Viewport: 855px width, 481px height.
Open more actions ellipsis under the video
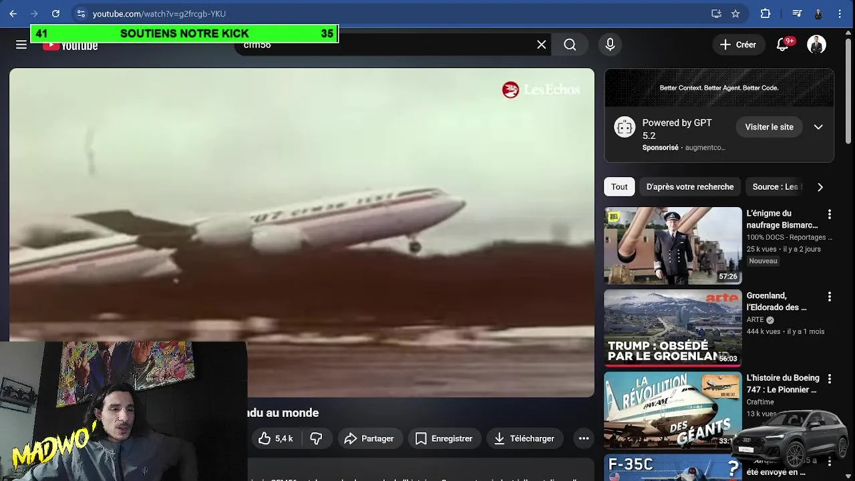[x=584, y=438]
